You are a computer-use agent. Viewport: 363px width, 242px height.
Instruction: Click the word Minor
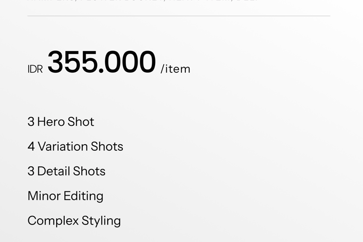coord(44,196)
